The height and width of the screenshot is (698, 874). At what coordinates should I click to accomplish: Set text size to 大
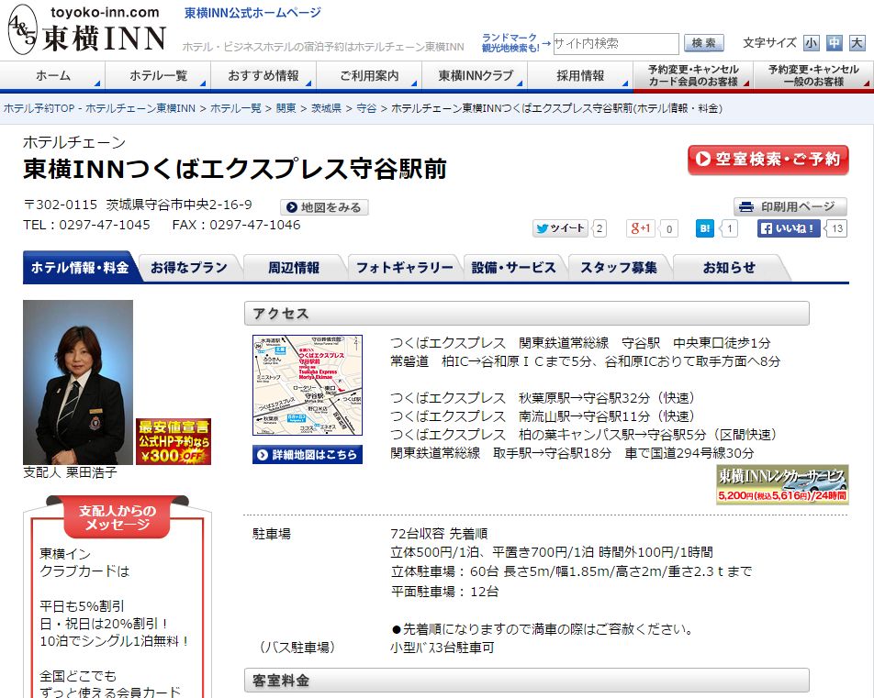(857, 43)
